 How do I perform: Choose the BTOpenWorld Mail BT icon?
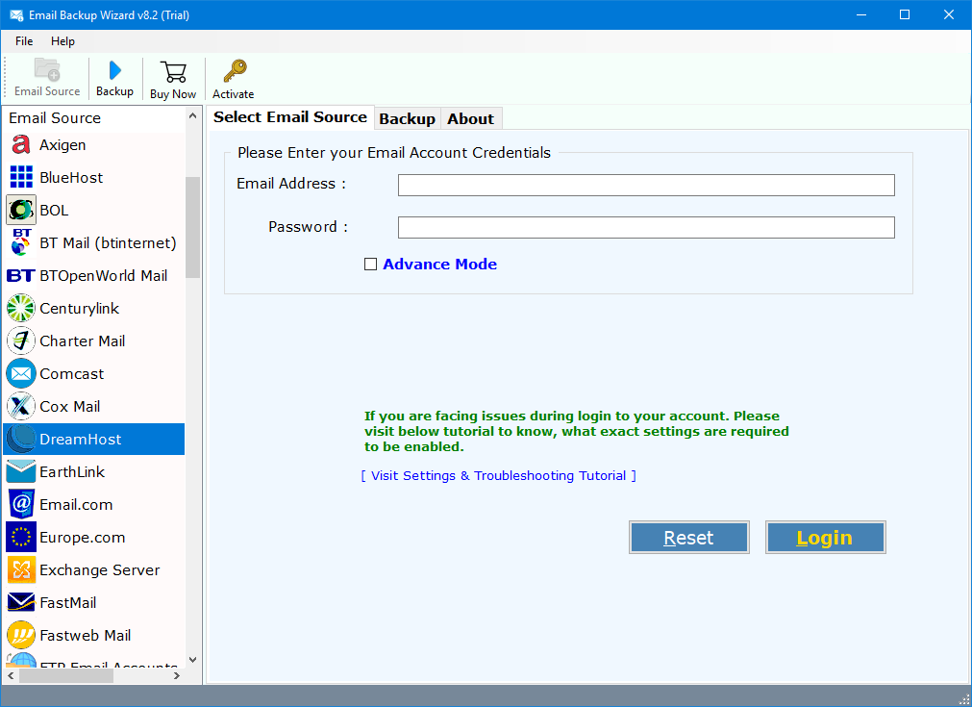click(21, 275)
